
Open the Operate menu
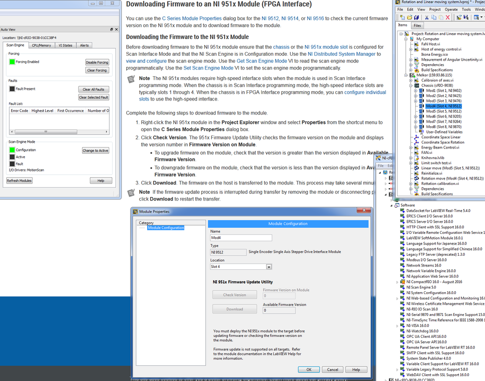[x=452, y=10]
